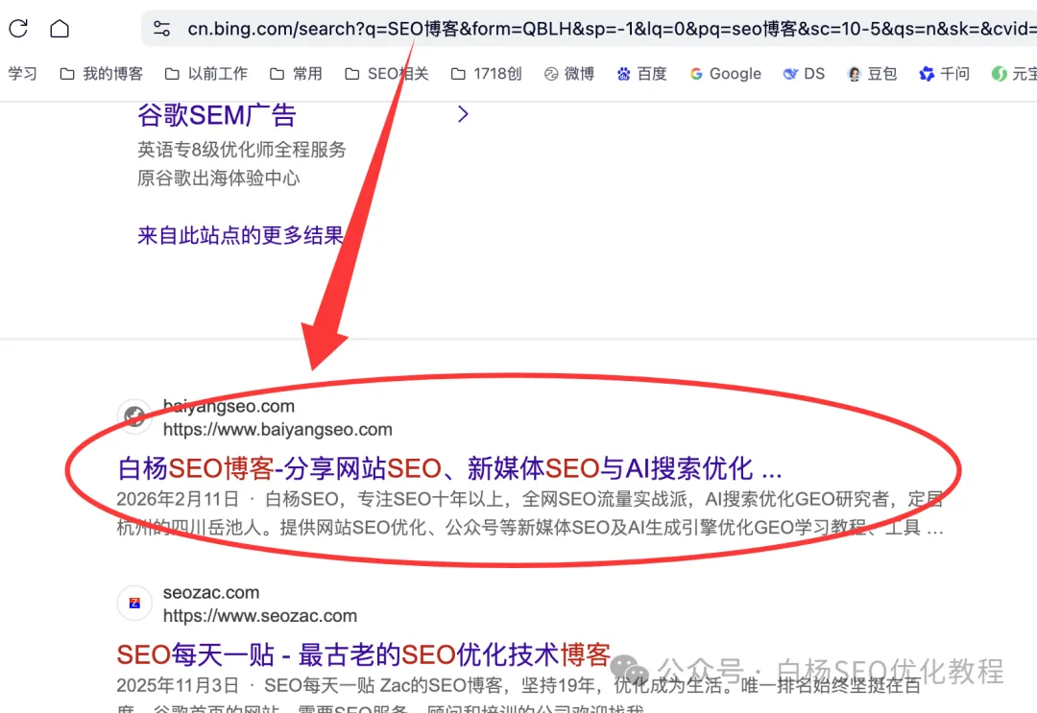The height and width of the screenshot is (713, 1037).
Task: Expand the 我的博客 bookmark folder
Action: [101, 74]
